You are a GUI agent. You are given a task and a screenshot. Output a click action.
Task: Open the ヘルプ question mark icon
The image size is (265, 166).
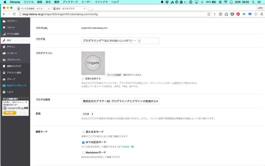4,92
